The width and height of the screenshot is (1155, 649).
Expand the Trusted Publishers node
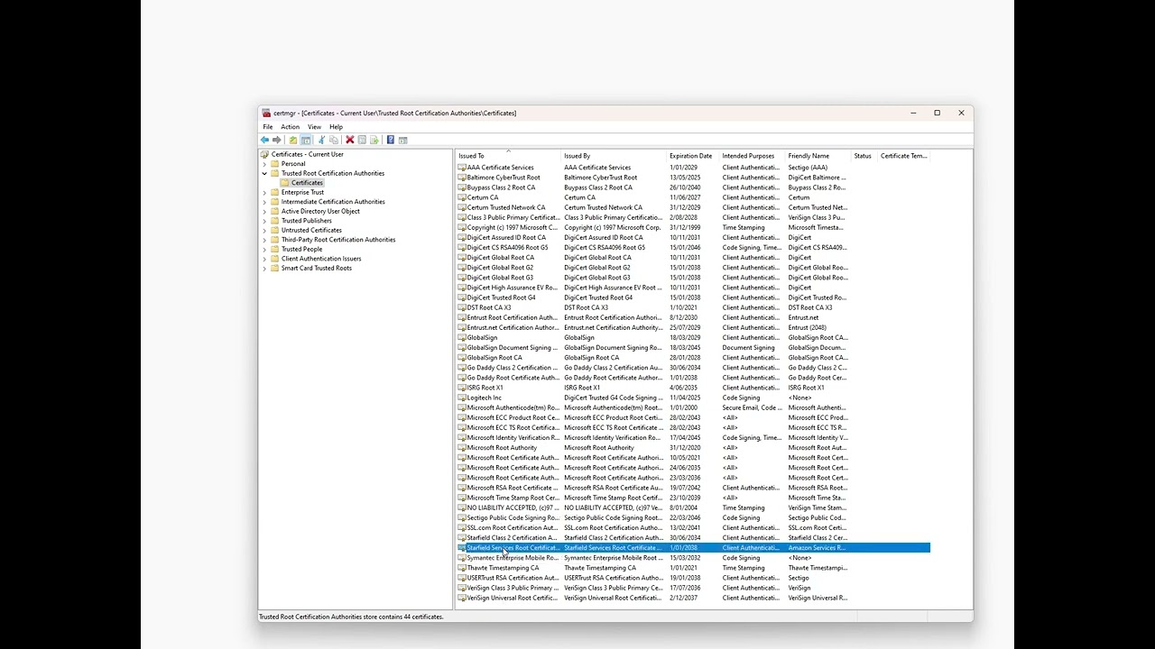coord(264,221)
